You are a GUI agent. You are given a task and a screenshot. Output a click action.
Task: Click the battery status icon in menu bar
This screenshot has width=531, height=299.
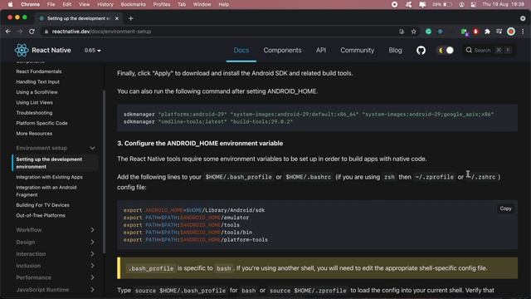(x=448, y=4)
